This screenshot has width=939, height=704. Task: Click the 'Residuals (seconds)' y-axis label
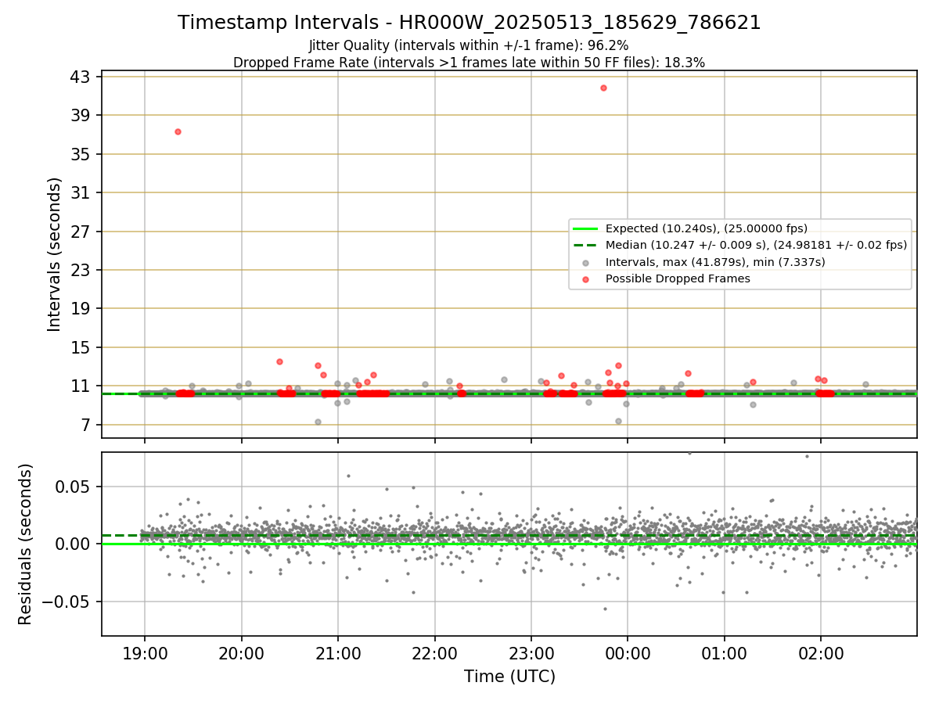point(25,544)
